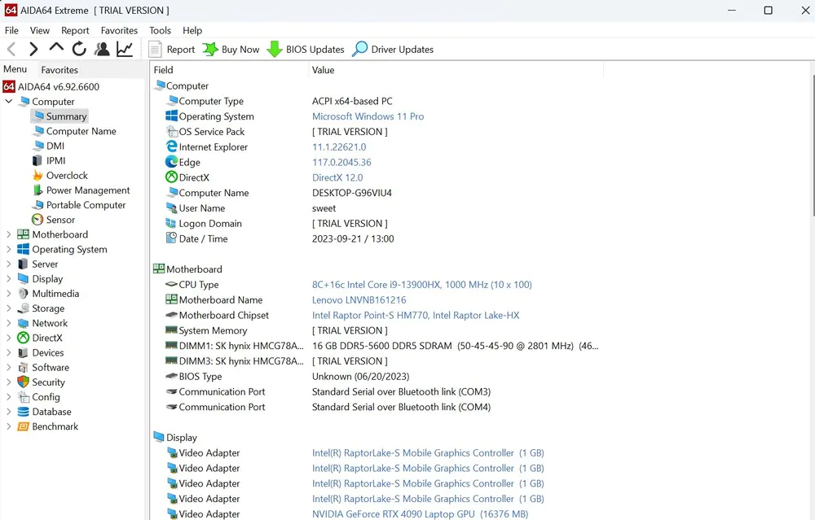815x520 pixels.
Task: Click the Security shield icon
Action: pos(23,382)
